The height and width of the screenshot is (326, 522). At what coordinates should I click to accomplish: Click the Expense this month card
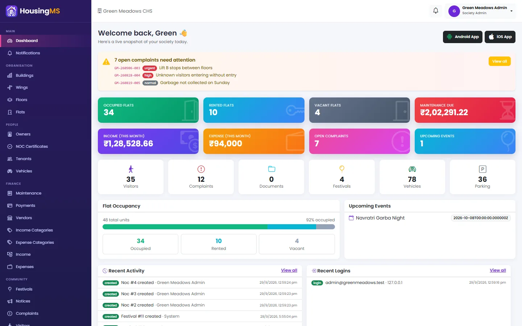(x=254, y=141)
